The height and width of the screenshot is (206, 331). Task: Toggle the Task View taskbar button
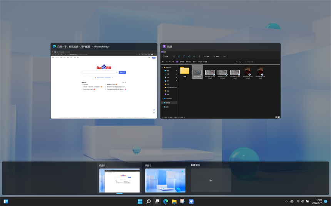(x=157, y=201)
